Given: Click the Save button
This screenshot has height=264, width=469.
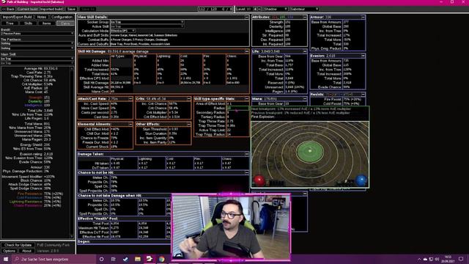Looking at the screenshot, I should 72,9.
